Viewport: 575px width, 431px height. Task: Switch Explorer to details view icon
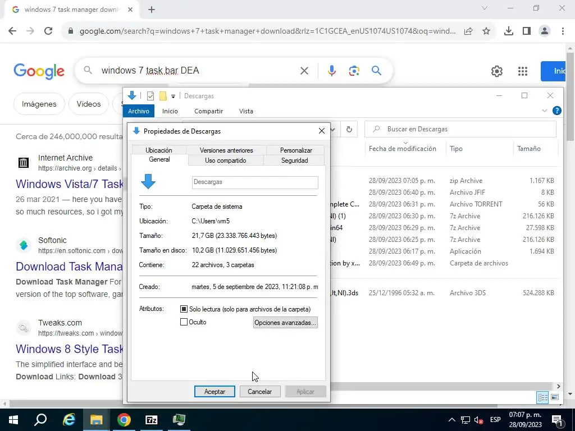click(543, 397)
